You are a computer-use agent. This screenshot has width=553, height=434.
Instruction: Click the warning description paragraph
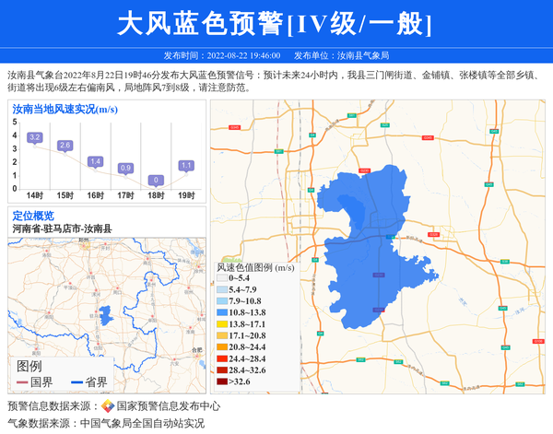pos(274,81)
